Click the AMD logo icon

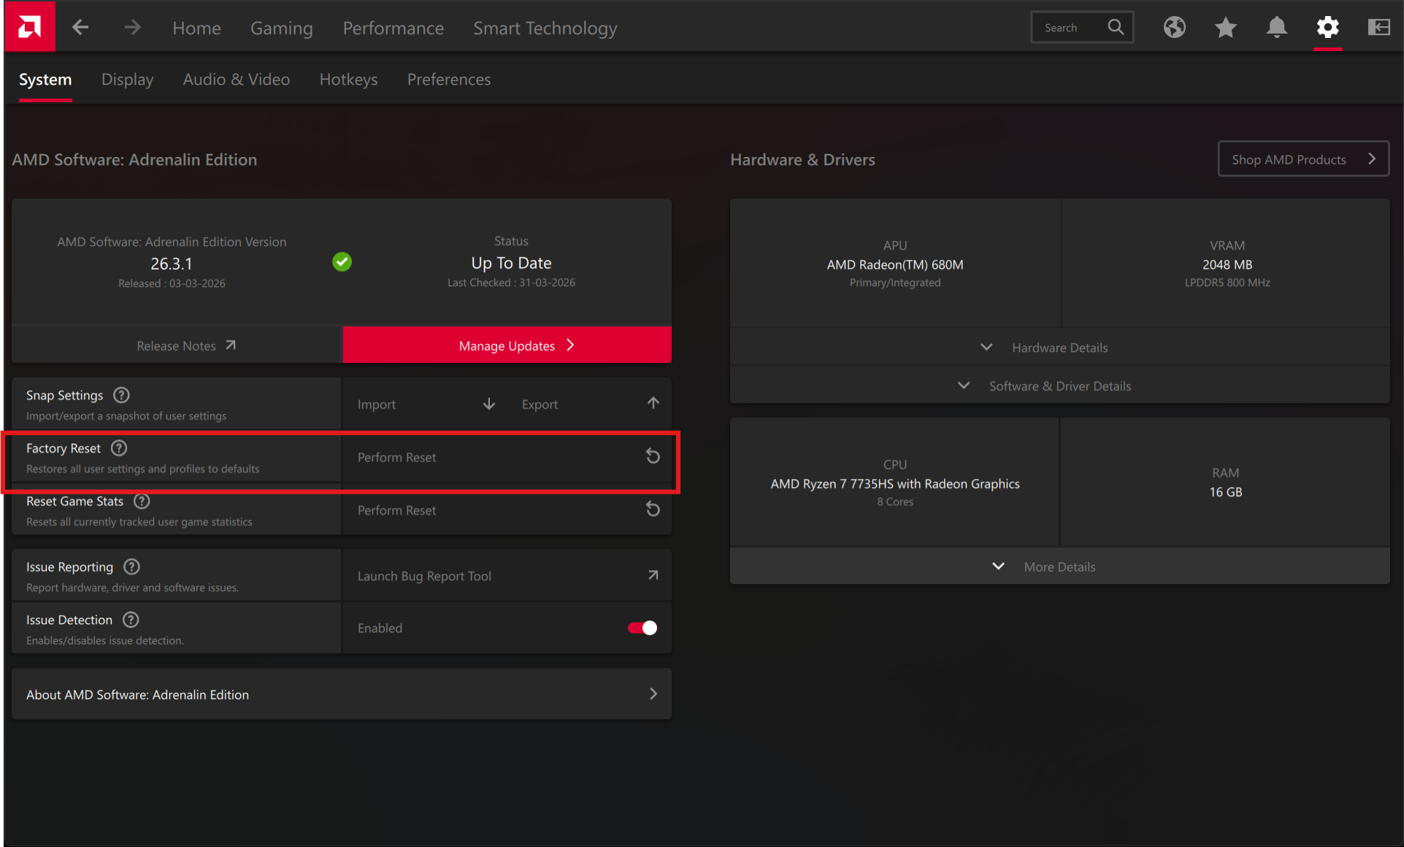tap(30, 27)
